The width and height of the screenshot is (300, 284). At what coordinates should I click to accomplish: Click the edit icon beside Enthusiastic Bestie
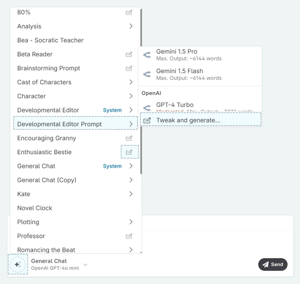click(x=129, y=152)
